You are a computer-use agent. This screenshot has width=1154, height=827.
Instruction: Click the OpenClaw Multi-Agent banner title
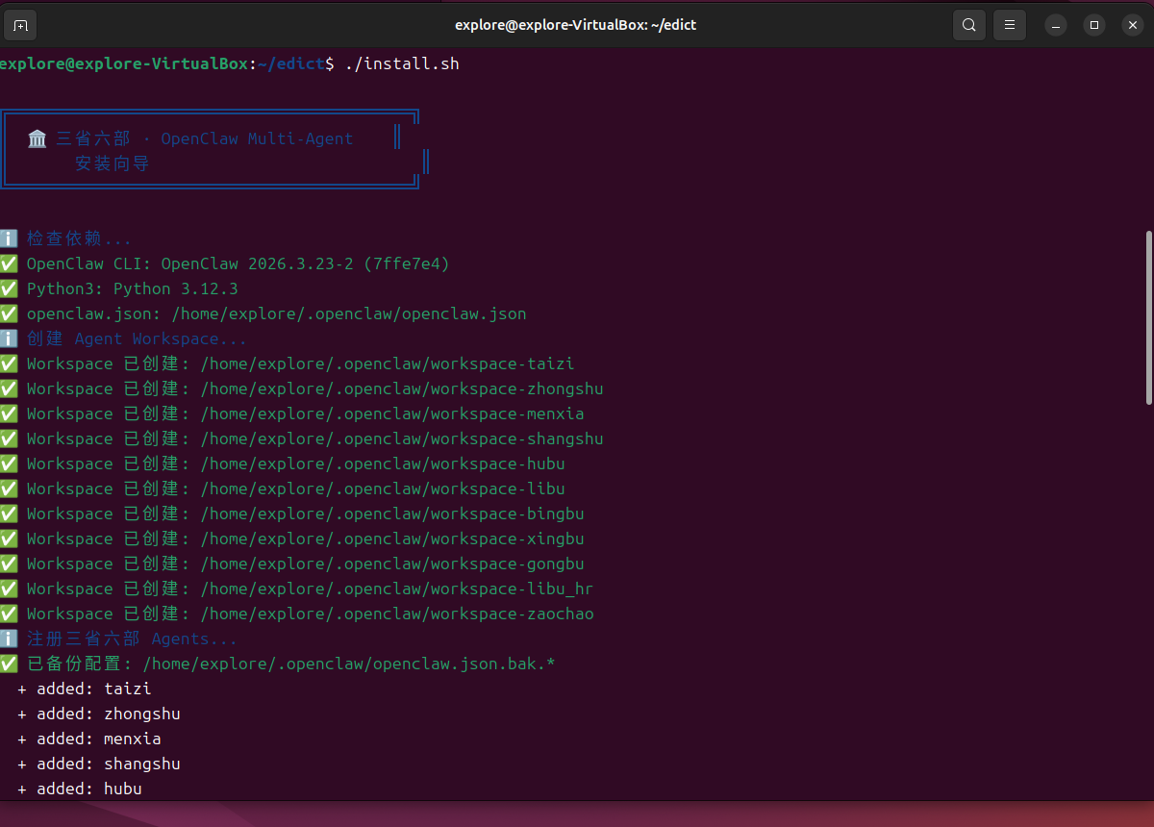tap(257, 138)
